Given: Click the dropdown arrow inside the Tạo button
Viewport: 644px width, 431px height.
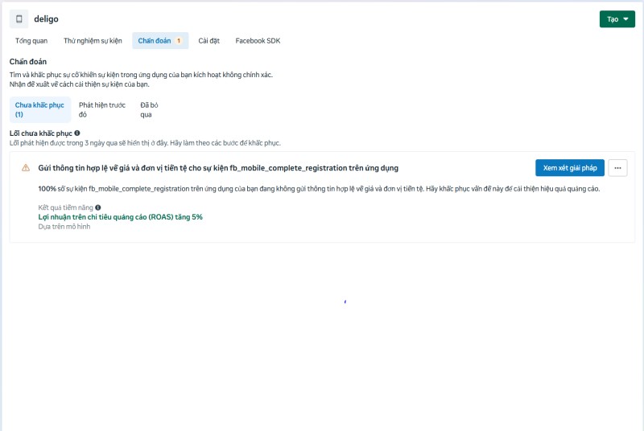Looking at the screenshot, I should tap(626, 19).
